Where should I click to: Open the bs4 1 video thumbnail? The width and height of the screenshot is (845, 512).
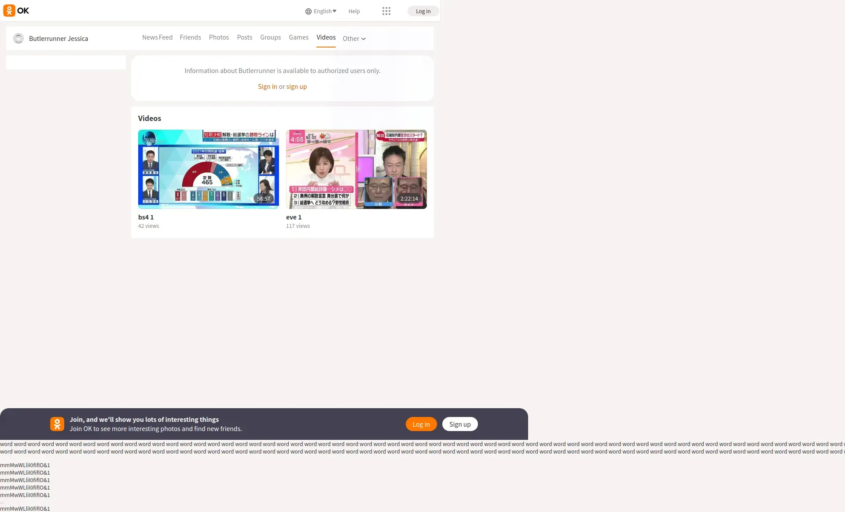208,169
